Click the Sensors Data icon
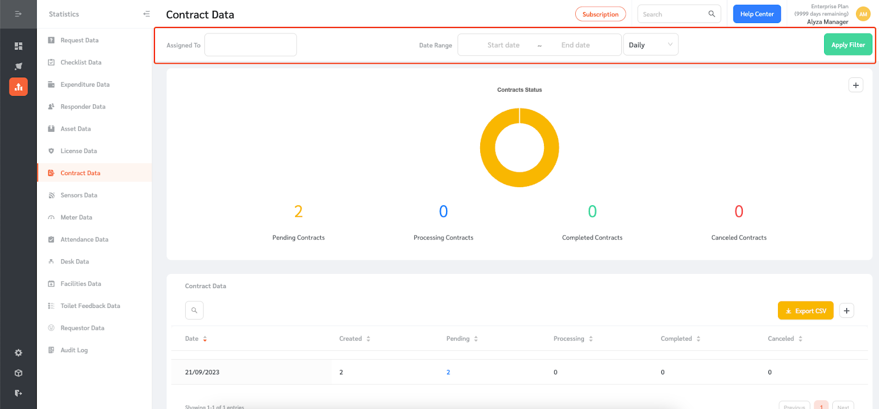879x409 pixels. tap(51, 195)
